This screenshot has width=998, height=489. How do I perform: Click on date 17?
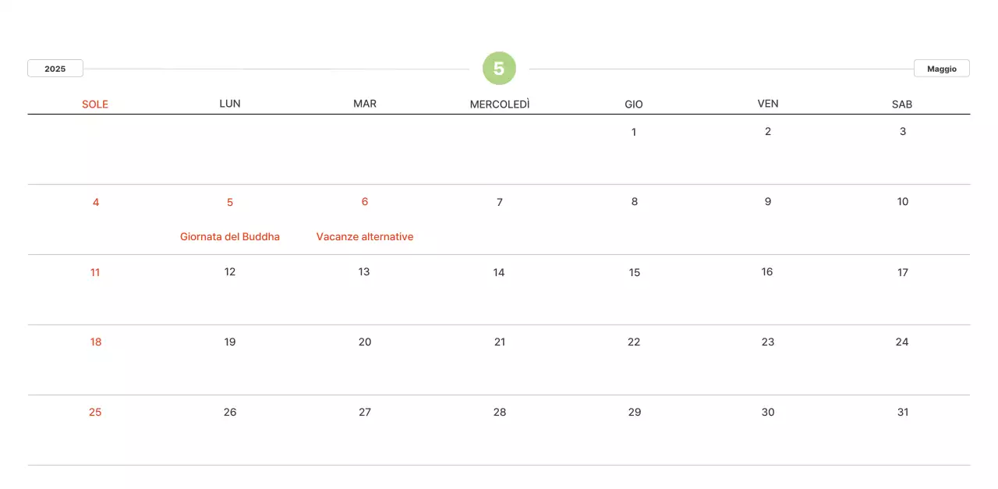903,272
